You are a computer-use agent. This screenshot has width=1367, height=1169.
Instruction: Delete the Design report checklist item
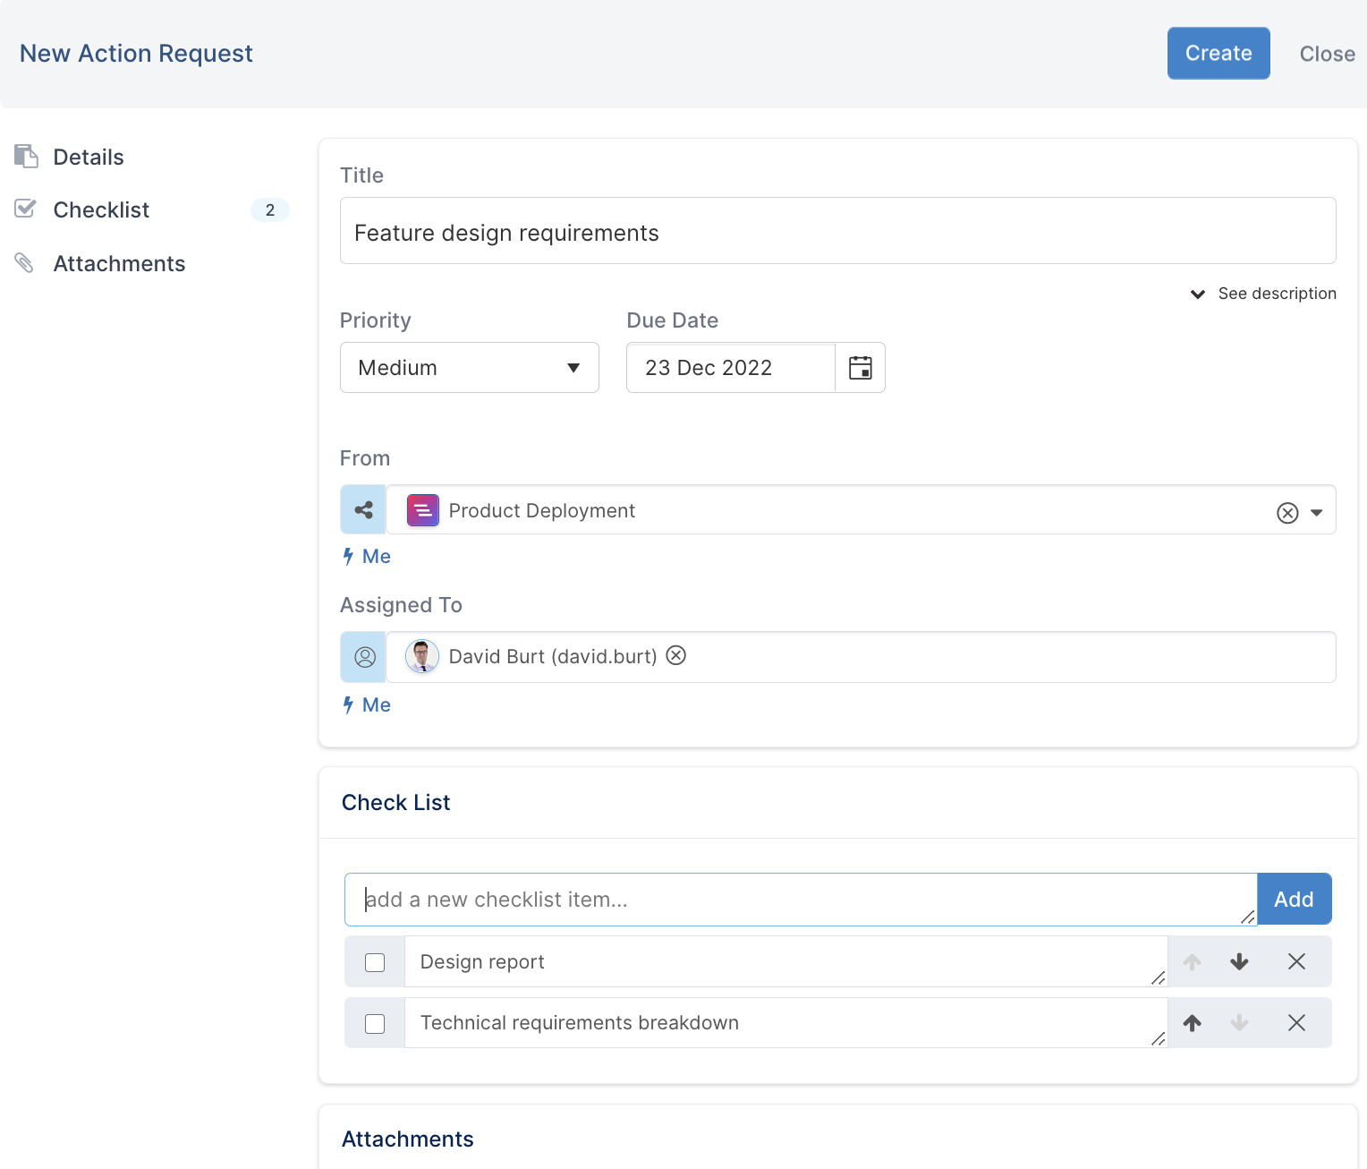(x=1296, y=962)
